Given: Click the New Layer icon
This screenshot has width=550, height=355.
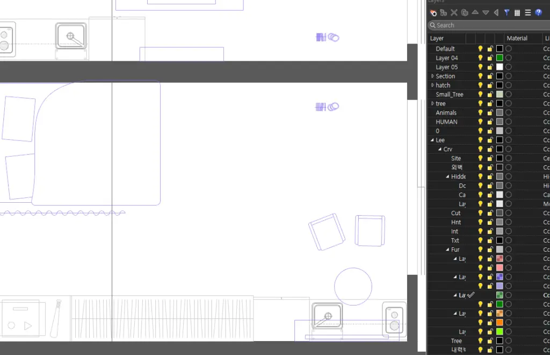Looking at the screenshot, I should point(433,13).
